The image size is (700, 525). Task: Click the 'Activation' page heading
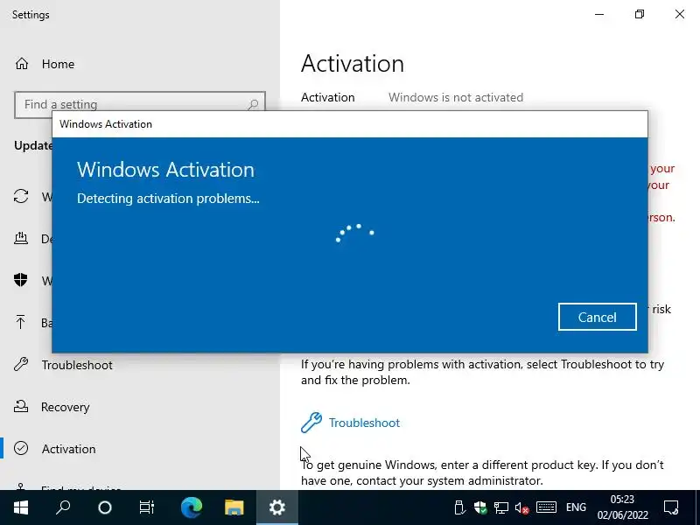(353, 63)
